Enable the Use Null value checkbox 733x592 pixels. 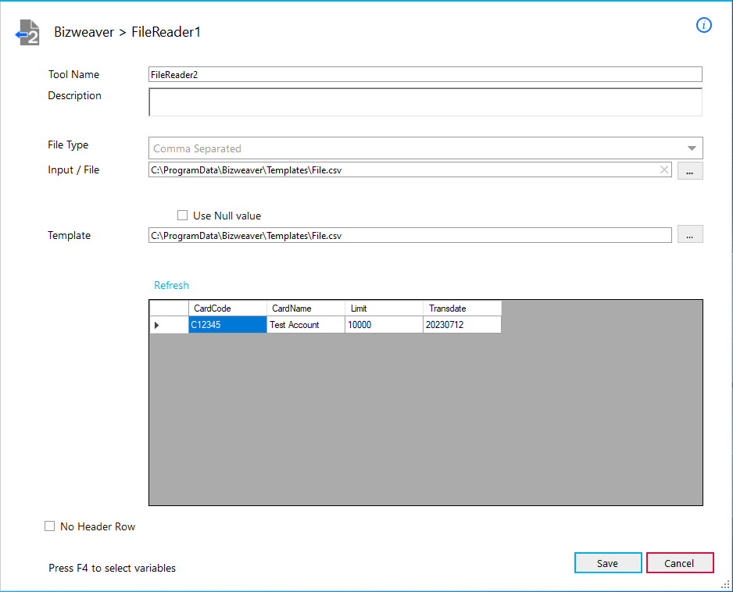pyautogui.click(x=182, y=216)
